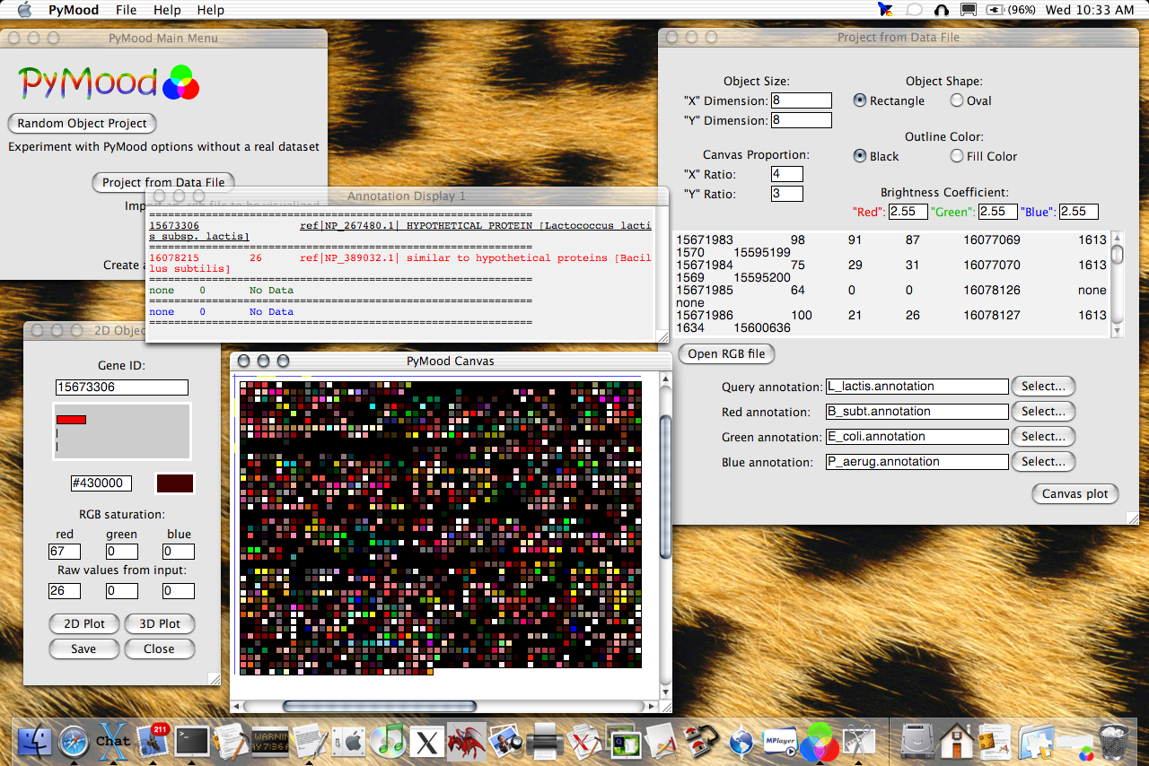1149x766 pixels.
Task: Select the Rectangle object shape
Action: (x=860, y=100)
